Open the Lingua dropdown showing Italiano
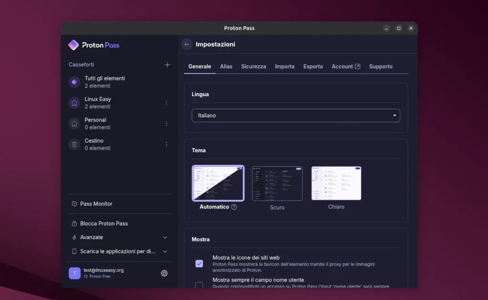Viewport: 488px width, 300px height. [x=295, y=116]
